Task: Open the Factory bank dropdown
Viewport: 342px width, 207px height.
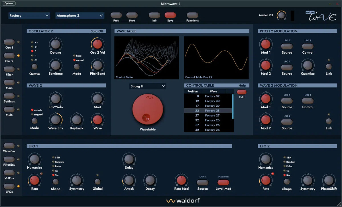Action: point(29,16)
